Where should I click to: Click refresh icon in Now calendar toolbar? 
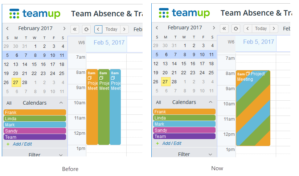(x=236, y=29)
